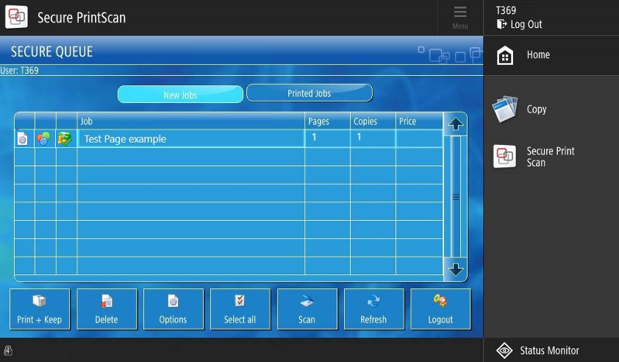Click the lock icon in status bar
The width and height of the screenshot is (619, 362).
point(8,350)
